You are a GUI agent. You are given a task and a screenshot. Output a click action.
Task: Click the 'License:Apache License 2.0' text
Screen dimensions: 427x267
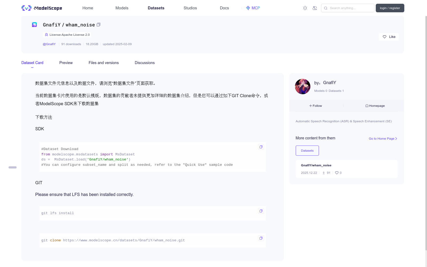click(69, 35)
